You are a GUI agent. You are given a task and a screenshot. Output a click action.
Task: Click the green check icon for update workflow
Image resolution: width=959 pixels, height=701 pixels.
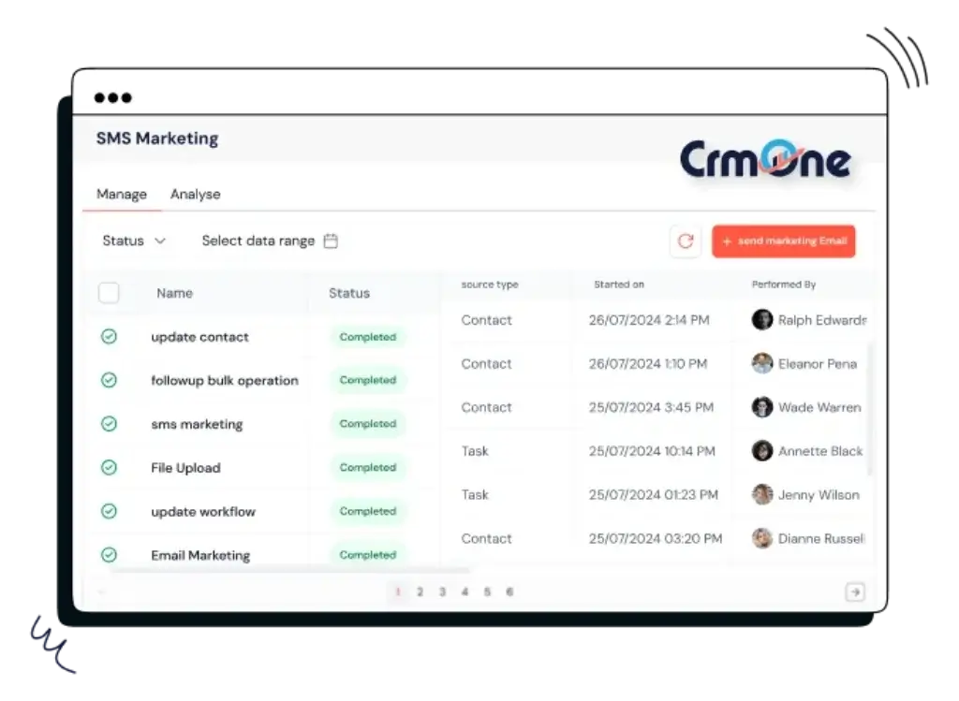pyautogui.click(x=109, y=511)
